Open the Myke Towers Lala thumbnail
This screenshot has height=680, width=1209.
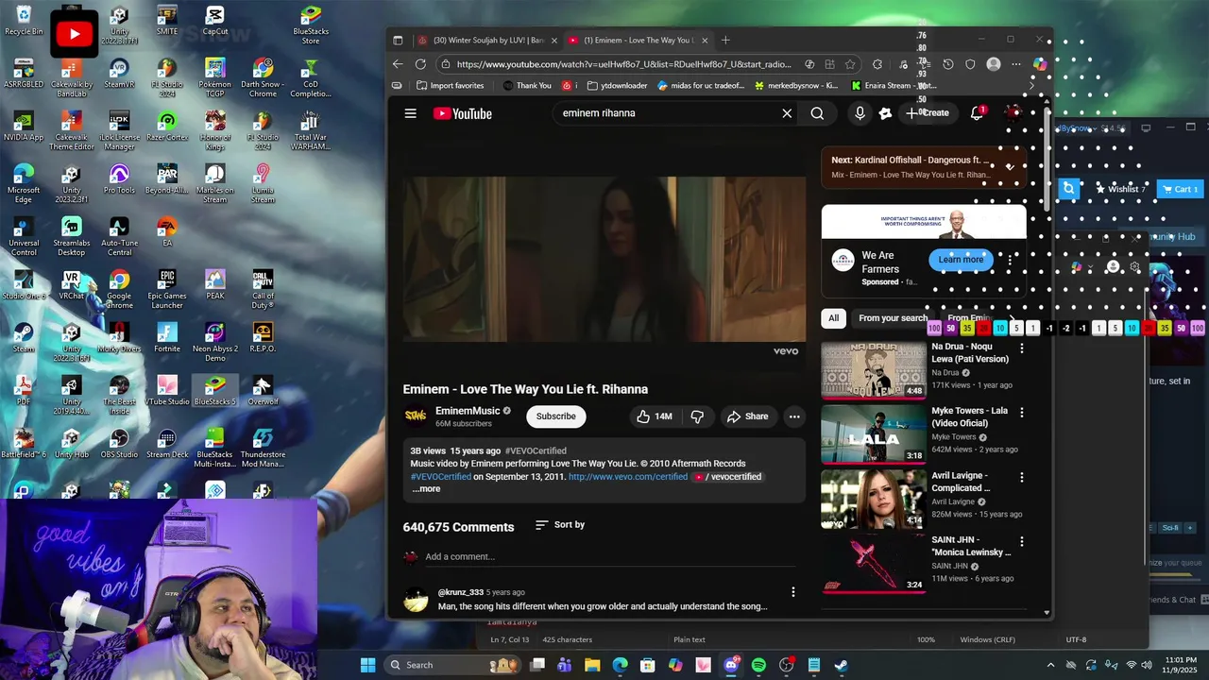pos(874,434)
